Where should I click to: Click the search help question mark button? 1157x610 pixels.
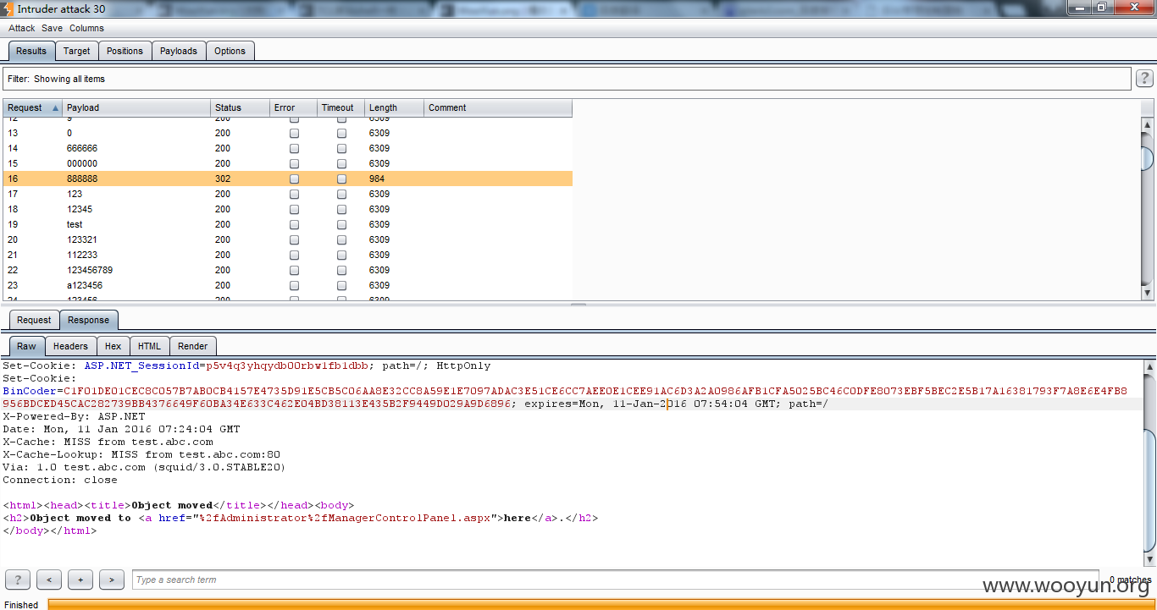[18, 580]
